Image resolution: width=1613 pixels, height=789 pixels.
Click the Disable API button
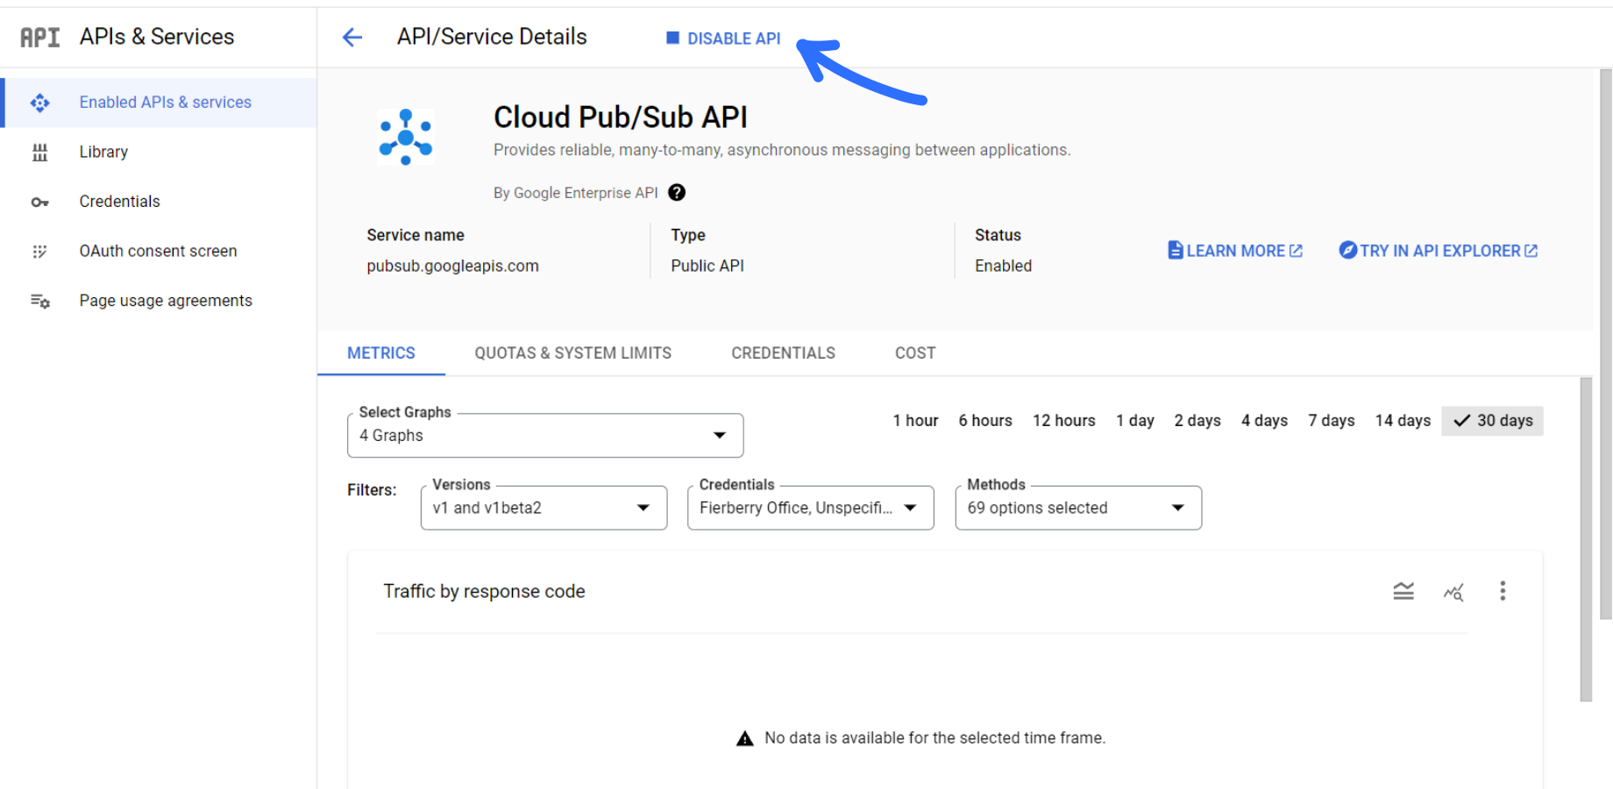723,39
